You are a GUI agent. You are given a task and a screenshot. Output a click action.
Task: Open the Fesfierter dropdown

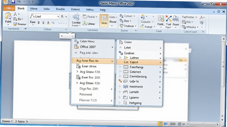[x=190, y=17]
